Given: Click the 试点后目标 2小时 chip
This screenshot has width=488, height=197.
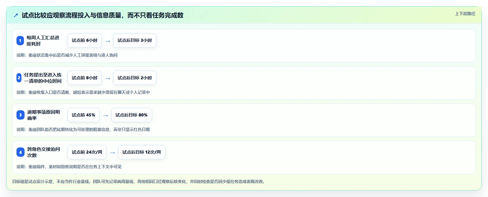Looking at the screenshot, I should point(135,78).
